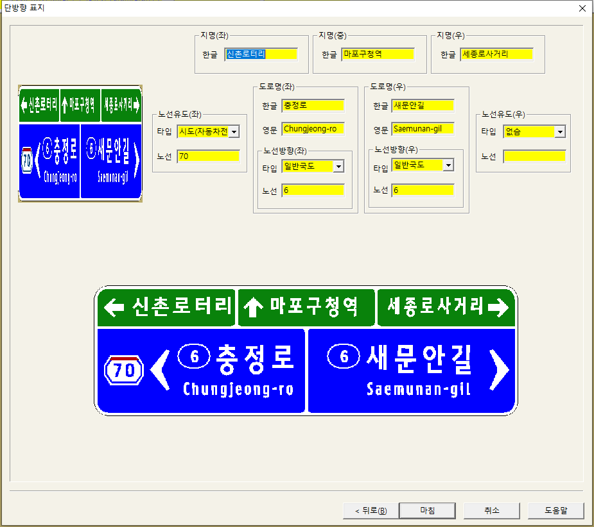
Task: Click the route 70 shield in large preview
Action: pos(123,370)
